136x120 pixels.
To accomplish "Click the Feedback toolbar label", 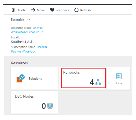I will 62,10.
